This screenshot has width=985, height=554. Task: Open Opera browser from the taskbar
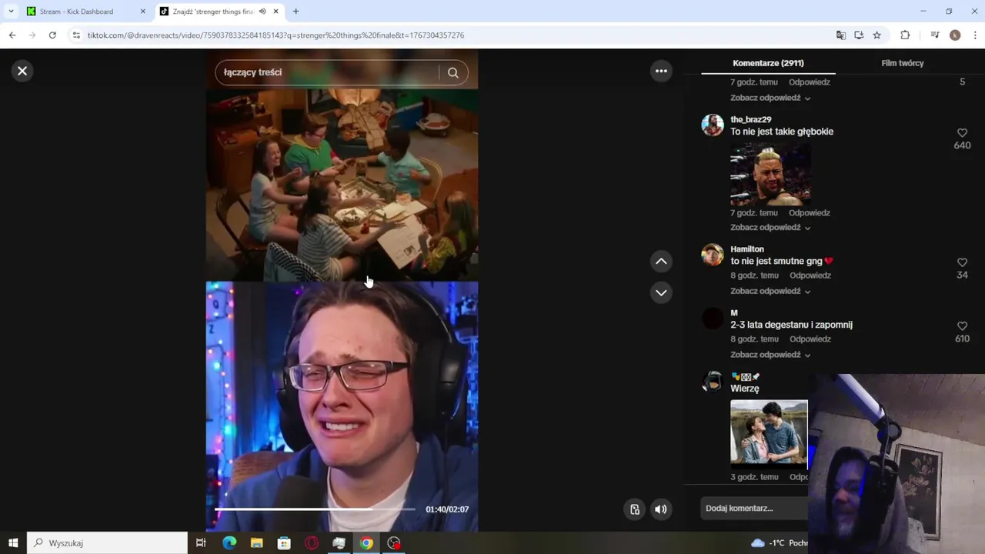[312, 543]
